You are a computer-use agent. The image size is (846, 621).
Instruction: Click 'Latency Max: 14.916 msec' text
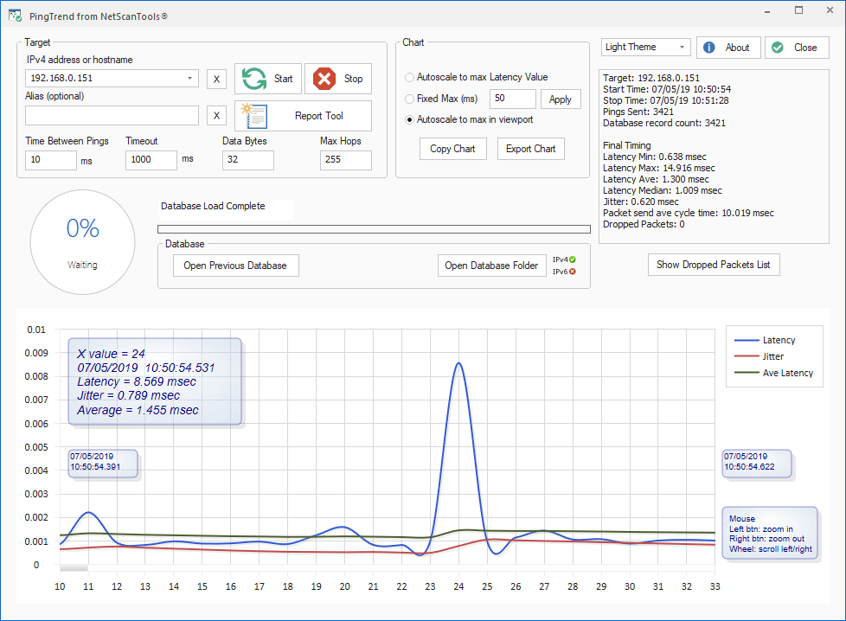tap(659, 168)
